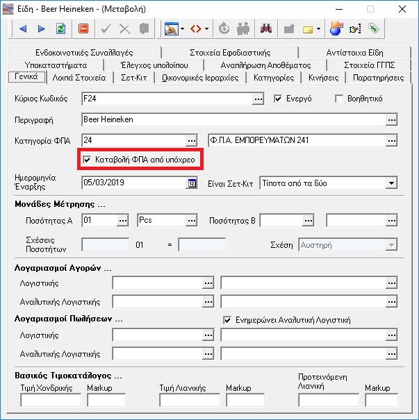419x420 pixels.
Task: Open the Σετ-Κιτ tab
Action: pos(134,78)
